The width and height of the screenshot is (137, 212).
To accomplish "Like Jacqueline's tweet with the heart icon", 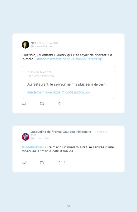I will [60, 162].
